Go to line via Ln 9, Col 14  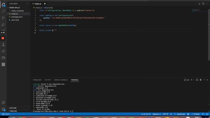146,114
